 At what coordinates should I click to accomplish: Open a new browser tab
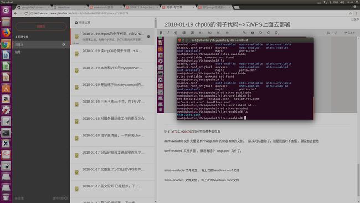236,7
